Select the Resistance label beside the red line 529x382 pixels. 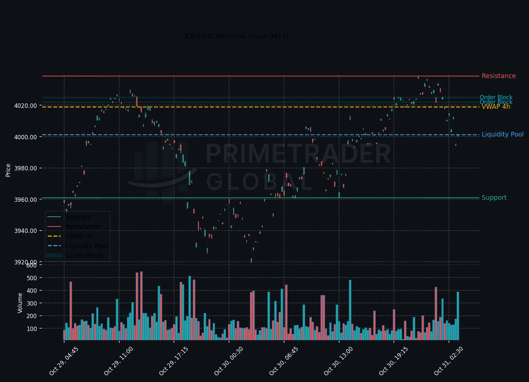point(499,76)
